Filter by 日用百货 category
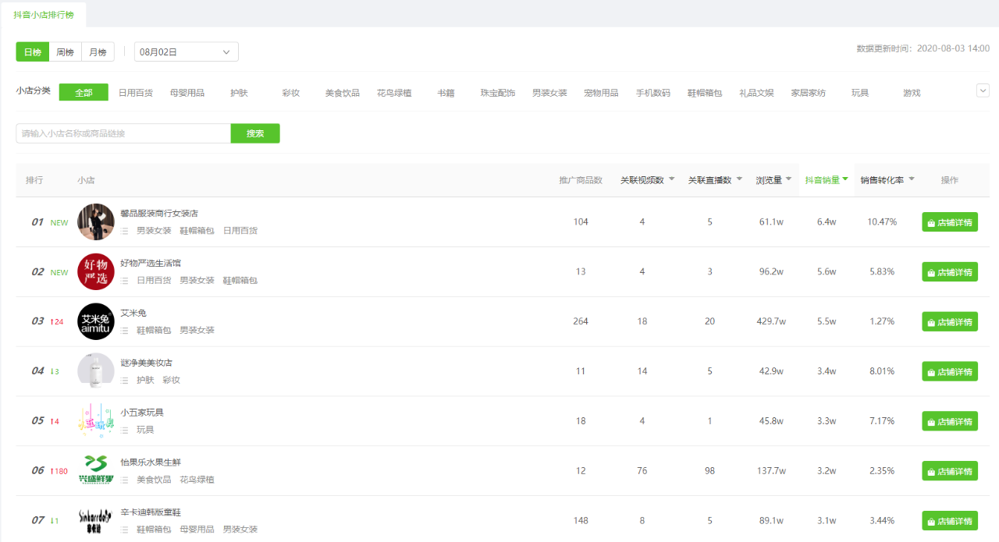999x542 pixels. point(136,93)
